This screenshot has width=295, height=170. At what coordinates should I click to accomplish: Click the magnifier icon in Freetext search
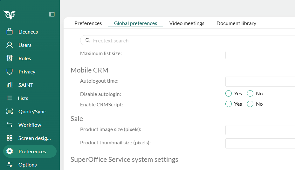(88, 40)
